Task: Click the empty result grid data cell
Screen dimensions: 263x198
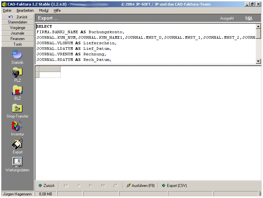Action: (x=50, y=75)
